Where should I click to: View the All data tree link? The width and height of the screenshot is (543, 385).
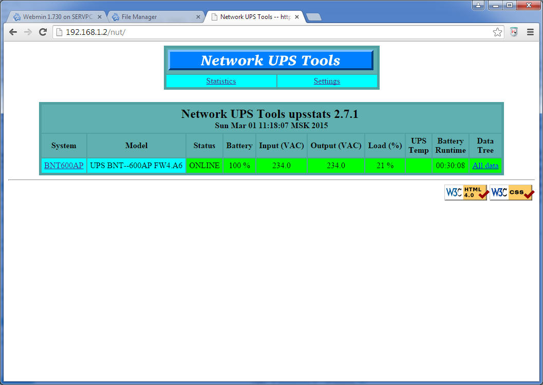point(485,165)
